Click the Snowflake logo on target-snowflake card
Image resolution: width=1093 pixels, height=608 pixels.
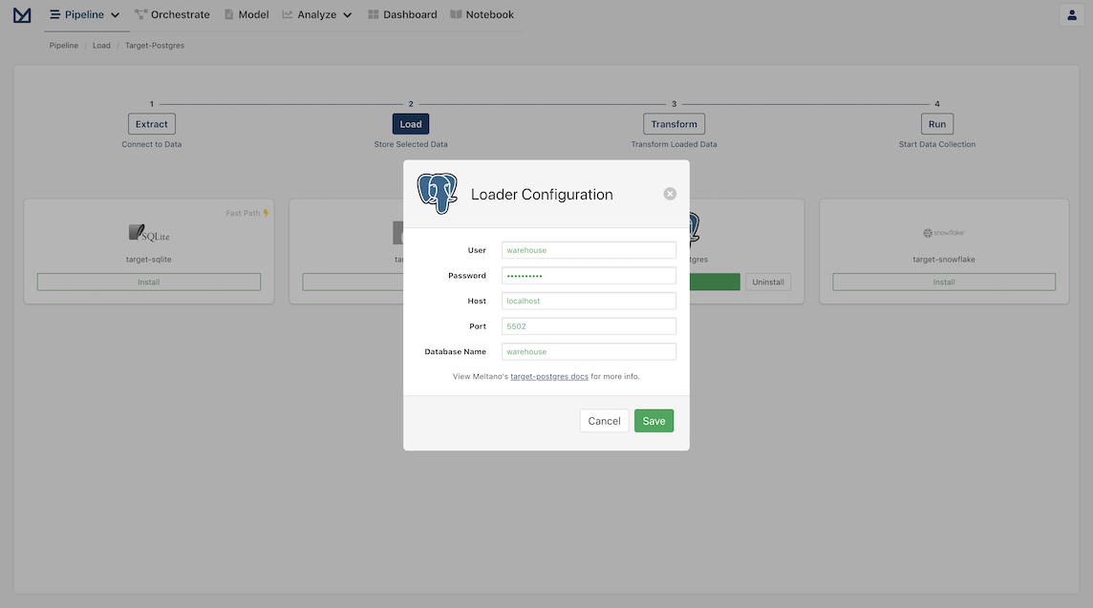click(x=944, y=233)
